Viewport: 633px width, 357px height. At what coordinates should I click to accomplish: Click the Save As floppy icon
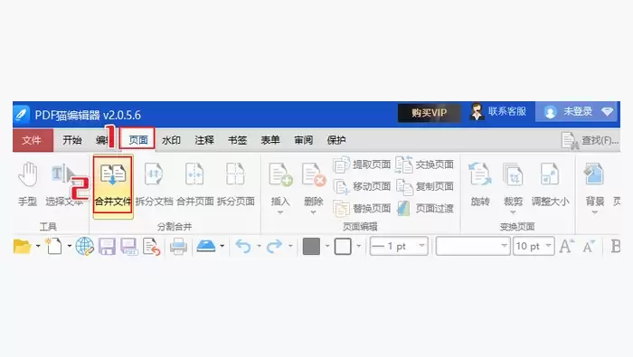pyautogui.click(x=129, y=247)
